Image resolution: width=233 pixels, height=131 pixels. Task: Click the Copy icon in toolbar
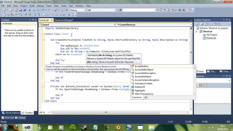34,10
